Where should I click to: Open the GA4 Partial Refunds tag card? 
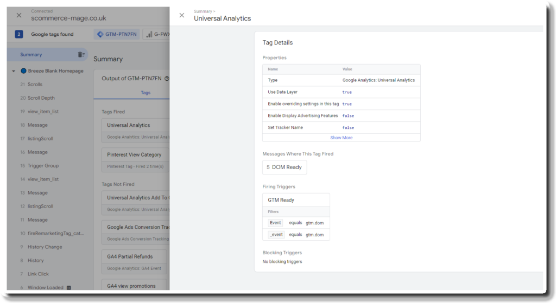(x=134, y=262)
